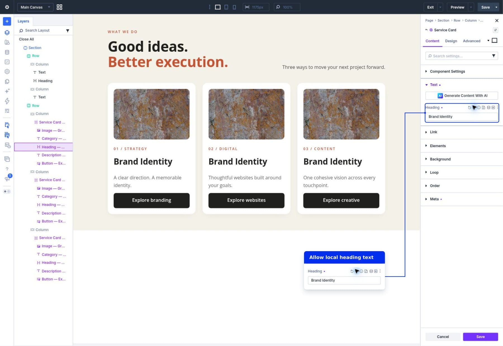Close the Service Card settings panel

tap(497, 20)
